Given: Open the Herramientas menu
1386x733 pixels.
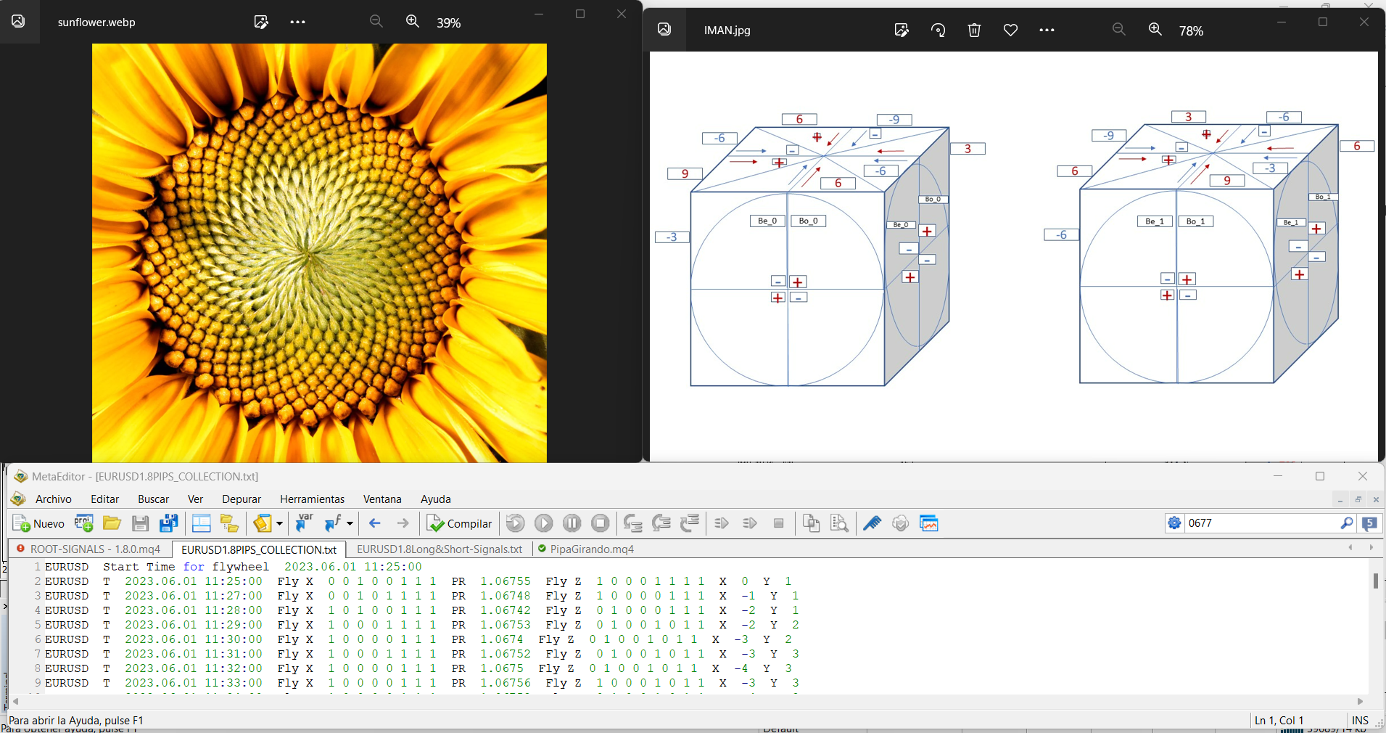Looking at the screenshot, I should [x=312, y=499].
